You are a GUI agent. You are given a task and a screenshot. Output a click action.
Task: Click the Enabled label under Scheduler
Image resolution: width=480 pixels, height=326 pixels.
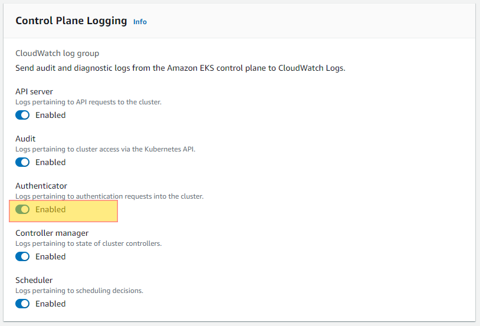coord(51,304)
